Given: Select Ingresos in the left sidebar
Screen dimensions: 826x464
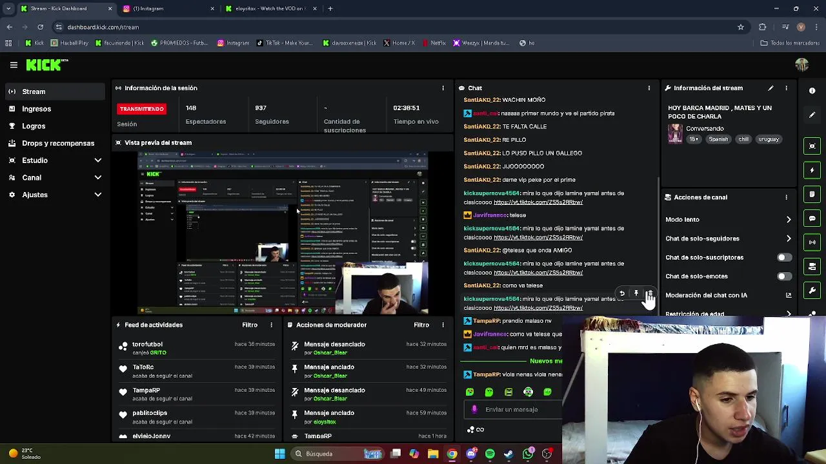Looking at the screenshot, I should (x=55, y=109).
